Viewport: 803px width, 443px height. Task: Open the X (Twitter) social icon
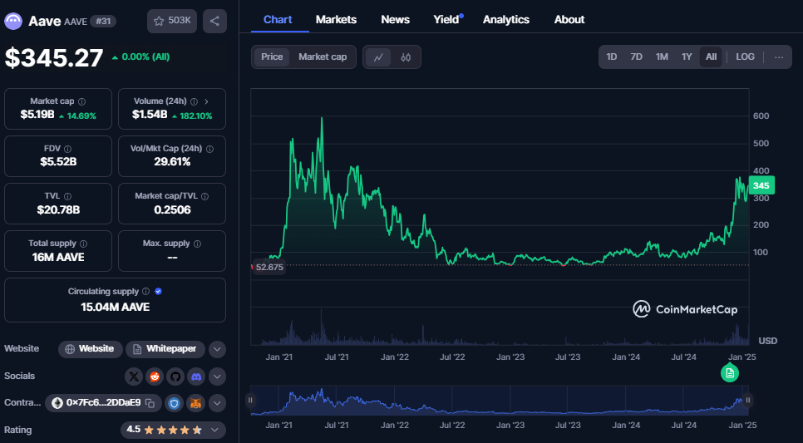[134, 377]
